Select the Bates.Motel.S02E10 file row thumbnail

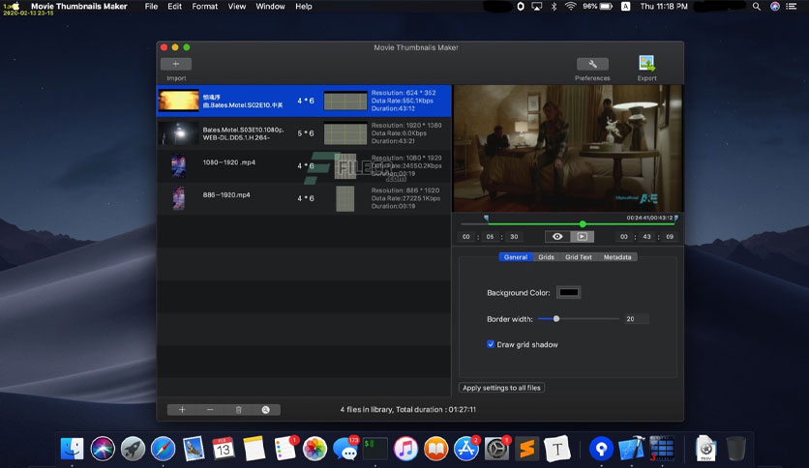(x=178, y=101)
